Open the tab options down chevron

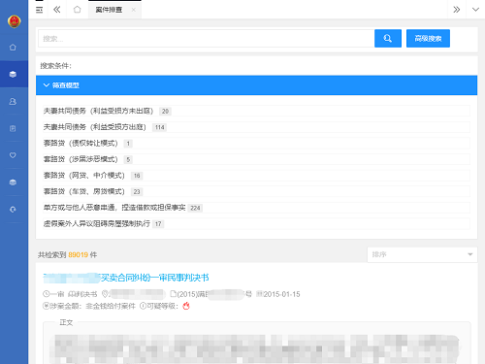coord(475,10)
